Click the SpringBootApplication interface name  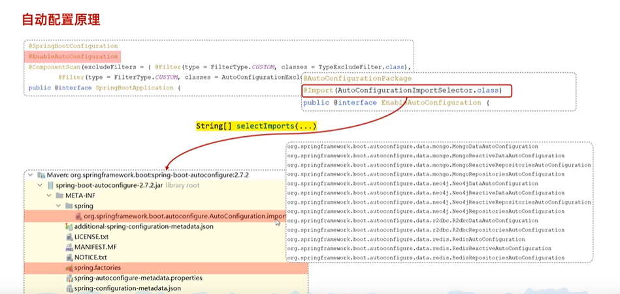[x=135, y=87]
